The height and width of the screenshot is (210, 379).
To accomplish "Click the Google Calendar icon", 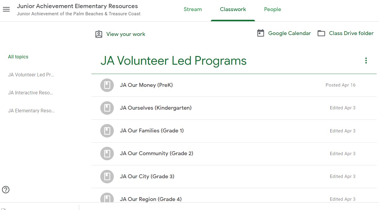I will coord(261,33).
